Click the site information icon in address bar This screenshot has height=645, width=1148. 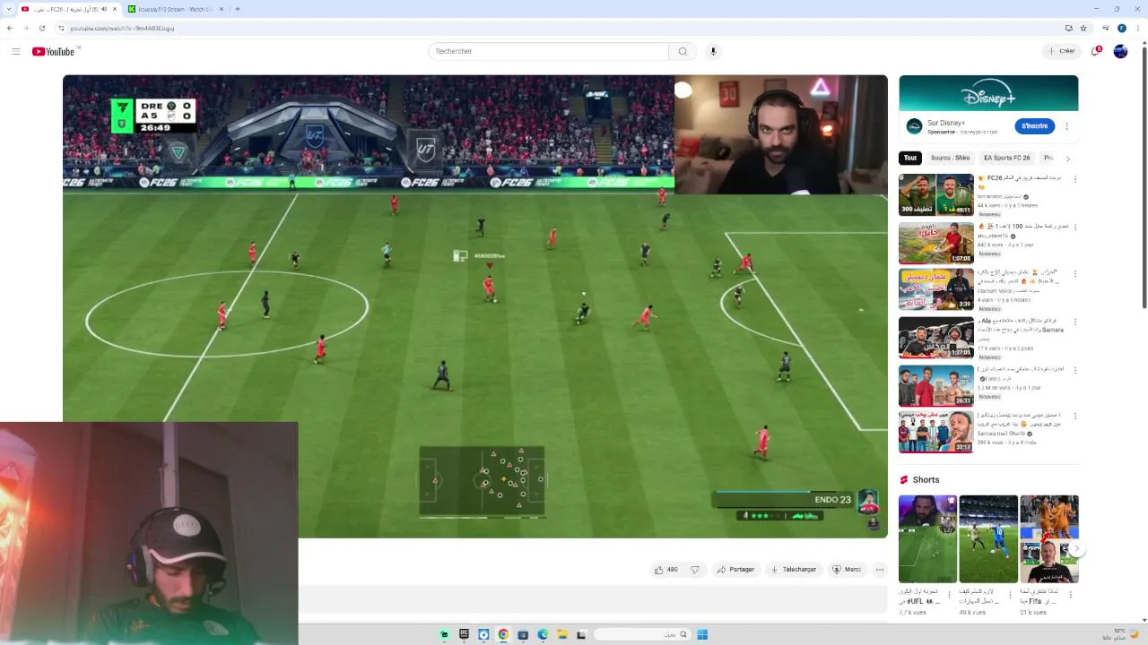(x=62, y=28)
